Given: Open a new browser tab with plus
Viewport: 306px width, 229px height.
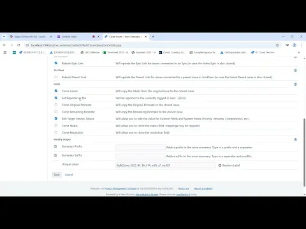Looking at the screenshot, I should [153, 37].
